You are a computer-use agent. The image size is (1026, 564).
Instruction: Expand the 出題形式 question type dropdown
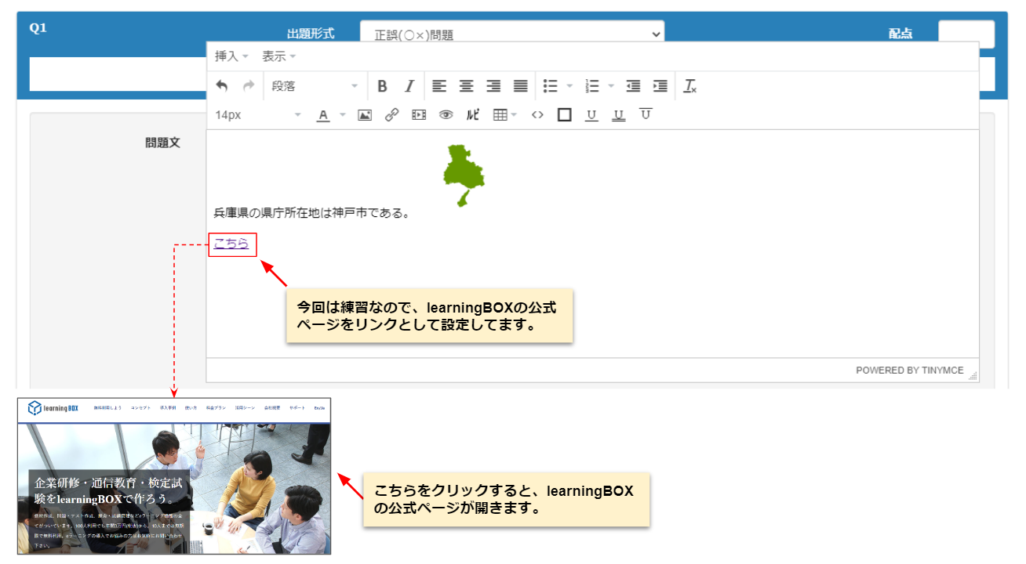[511, 34]
